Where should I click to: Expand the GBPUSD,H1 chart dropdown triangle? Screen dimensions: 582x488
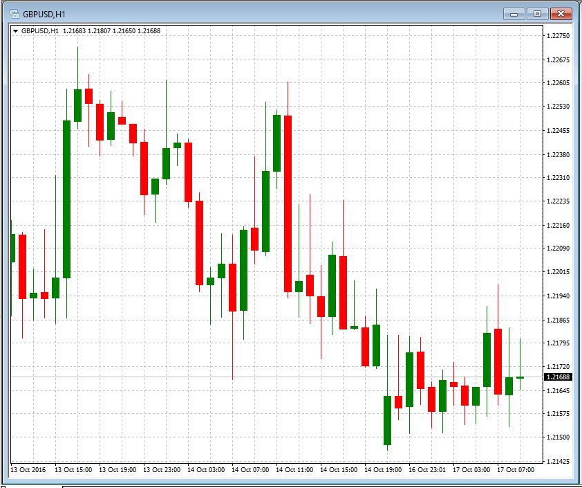(x=15, y=31)
